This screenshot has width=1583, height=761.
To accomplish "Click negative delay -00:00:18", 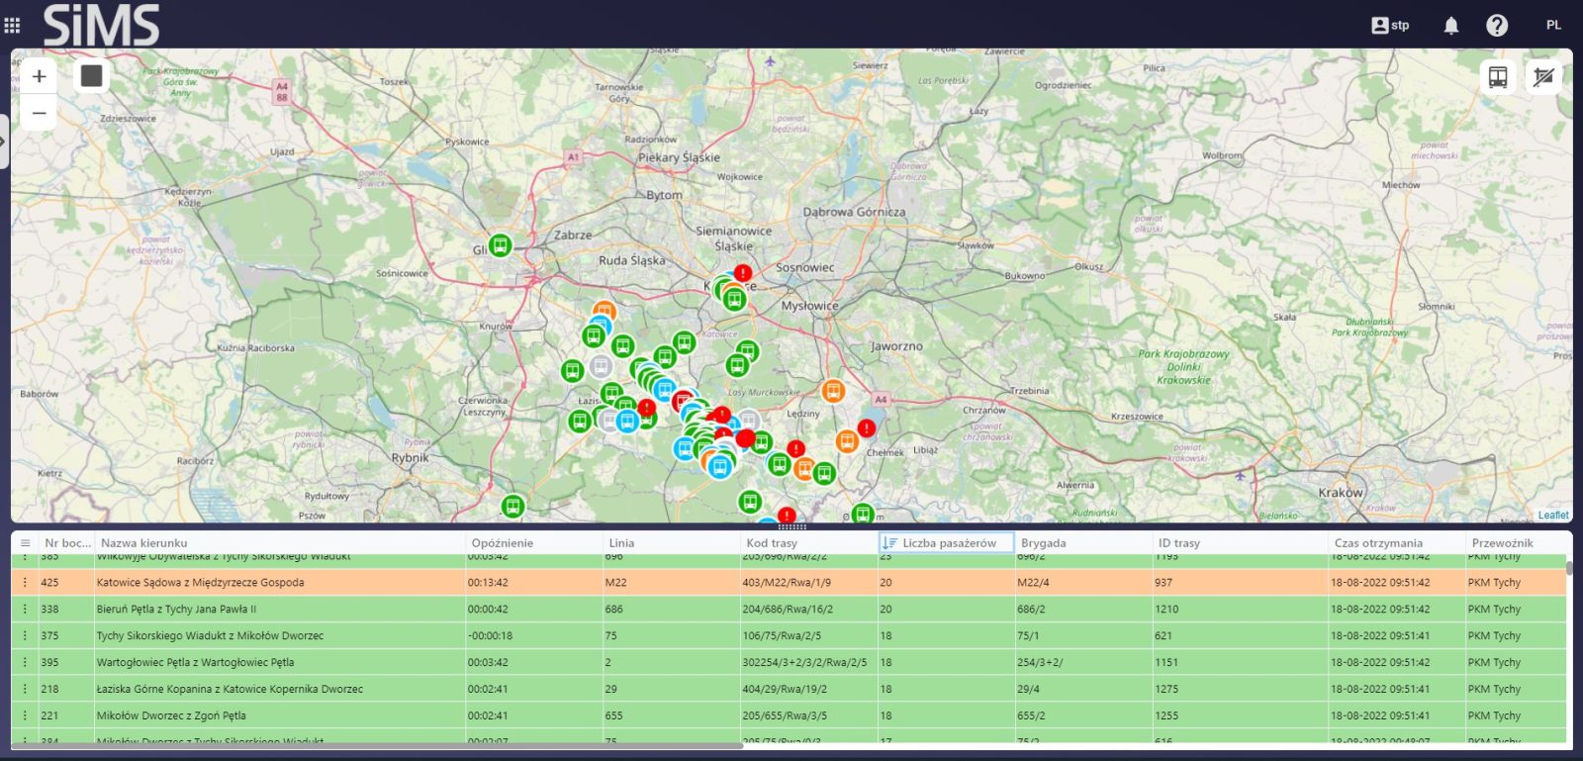I will pyautogui.click(x=490, y=635).
